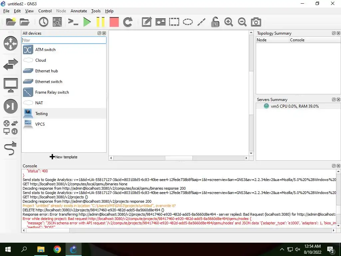Open the snapshot manager clock icon
This screenshot has height=256, width=341.
coord(44,22)
